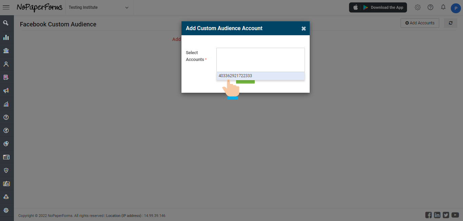Screen dimensions: 463x221
Task: Open the question mark query icon in sidebar
Action: tap(6, 117)
